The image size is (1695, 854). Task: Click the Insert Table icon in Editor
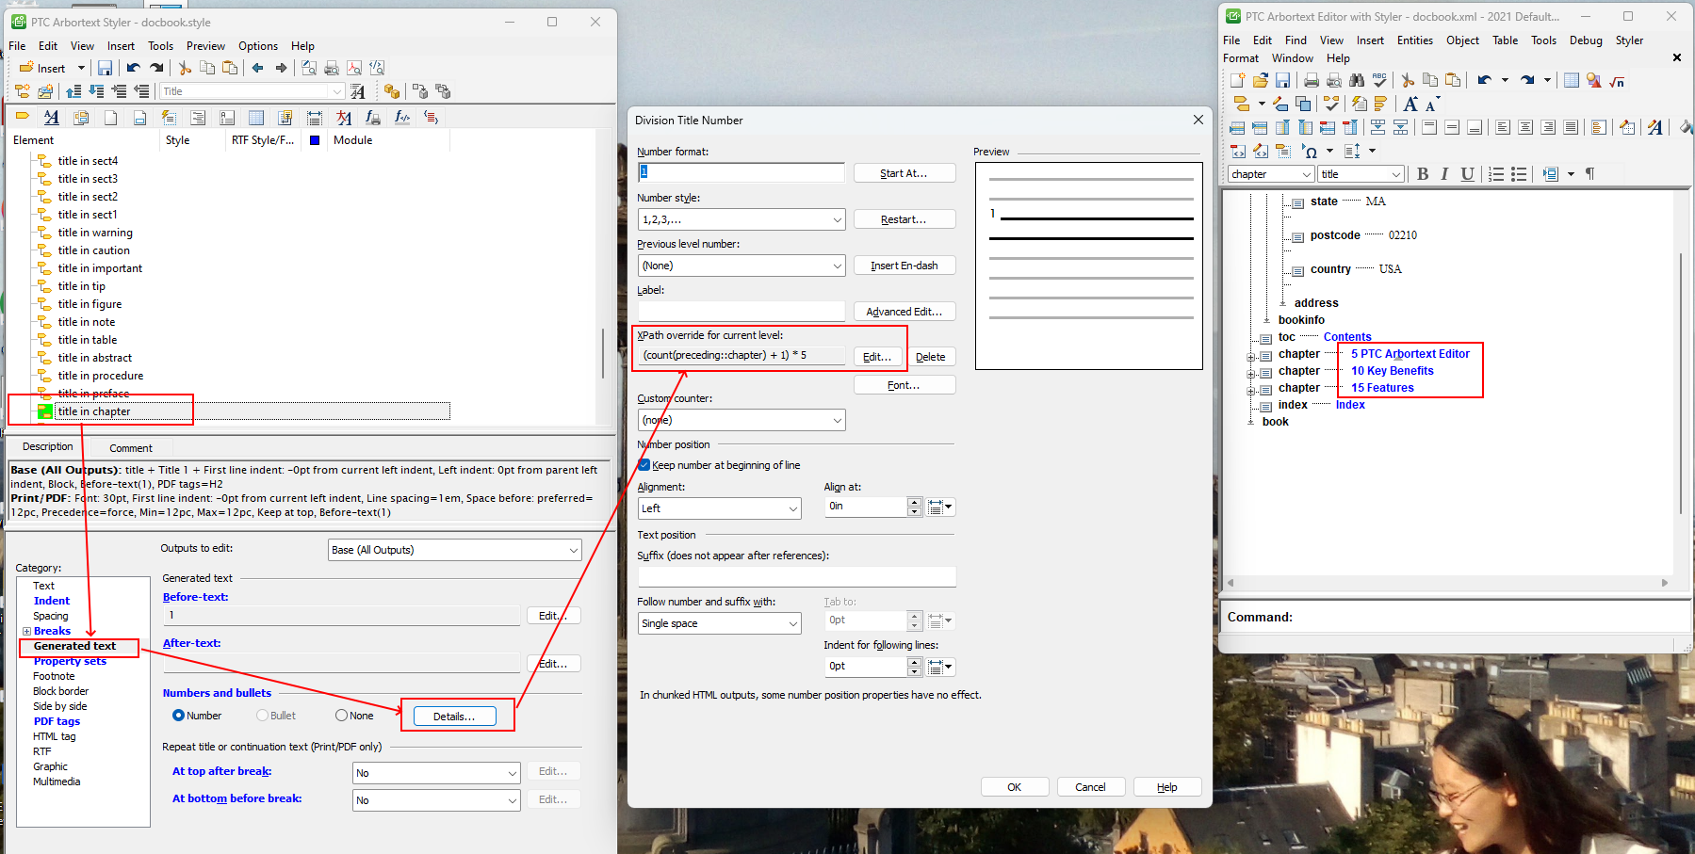1572,80
